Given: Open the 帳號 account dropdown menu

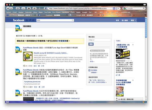Looking at the screenshot, I should pyautogui.click(x=133, y=20).
